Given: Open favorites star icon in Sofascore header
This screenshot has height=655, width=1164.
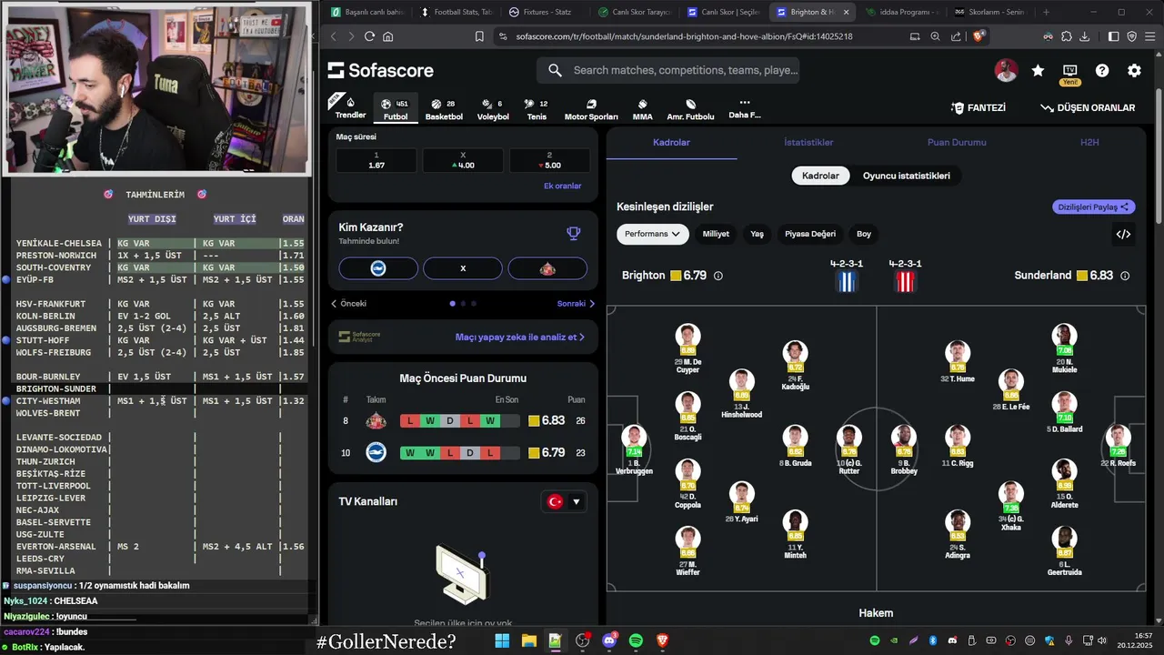Looking at the screenshot, I should (1038, 71).
